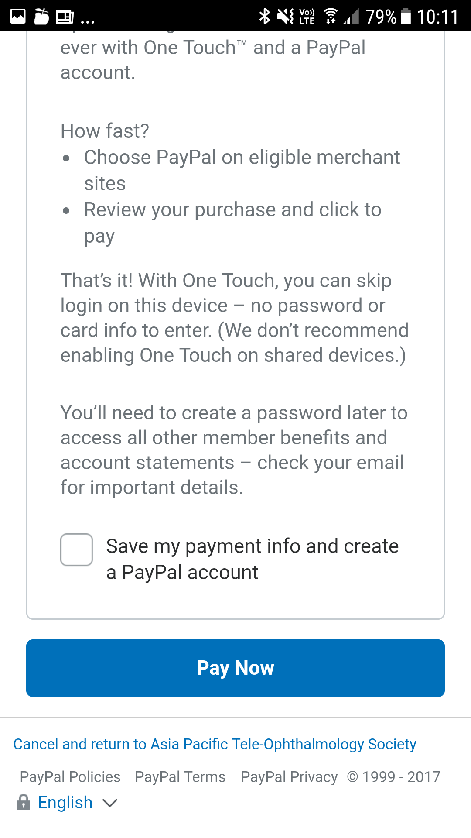The image size is (471, 838).
Task: Check the Save my payment info checkbox
Action: pyautogui.click(x=76, y=550)
